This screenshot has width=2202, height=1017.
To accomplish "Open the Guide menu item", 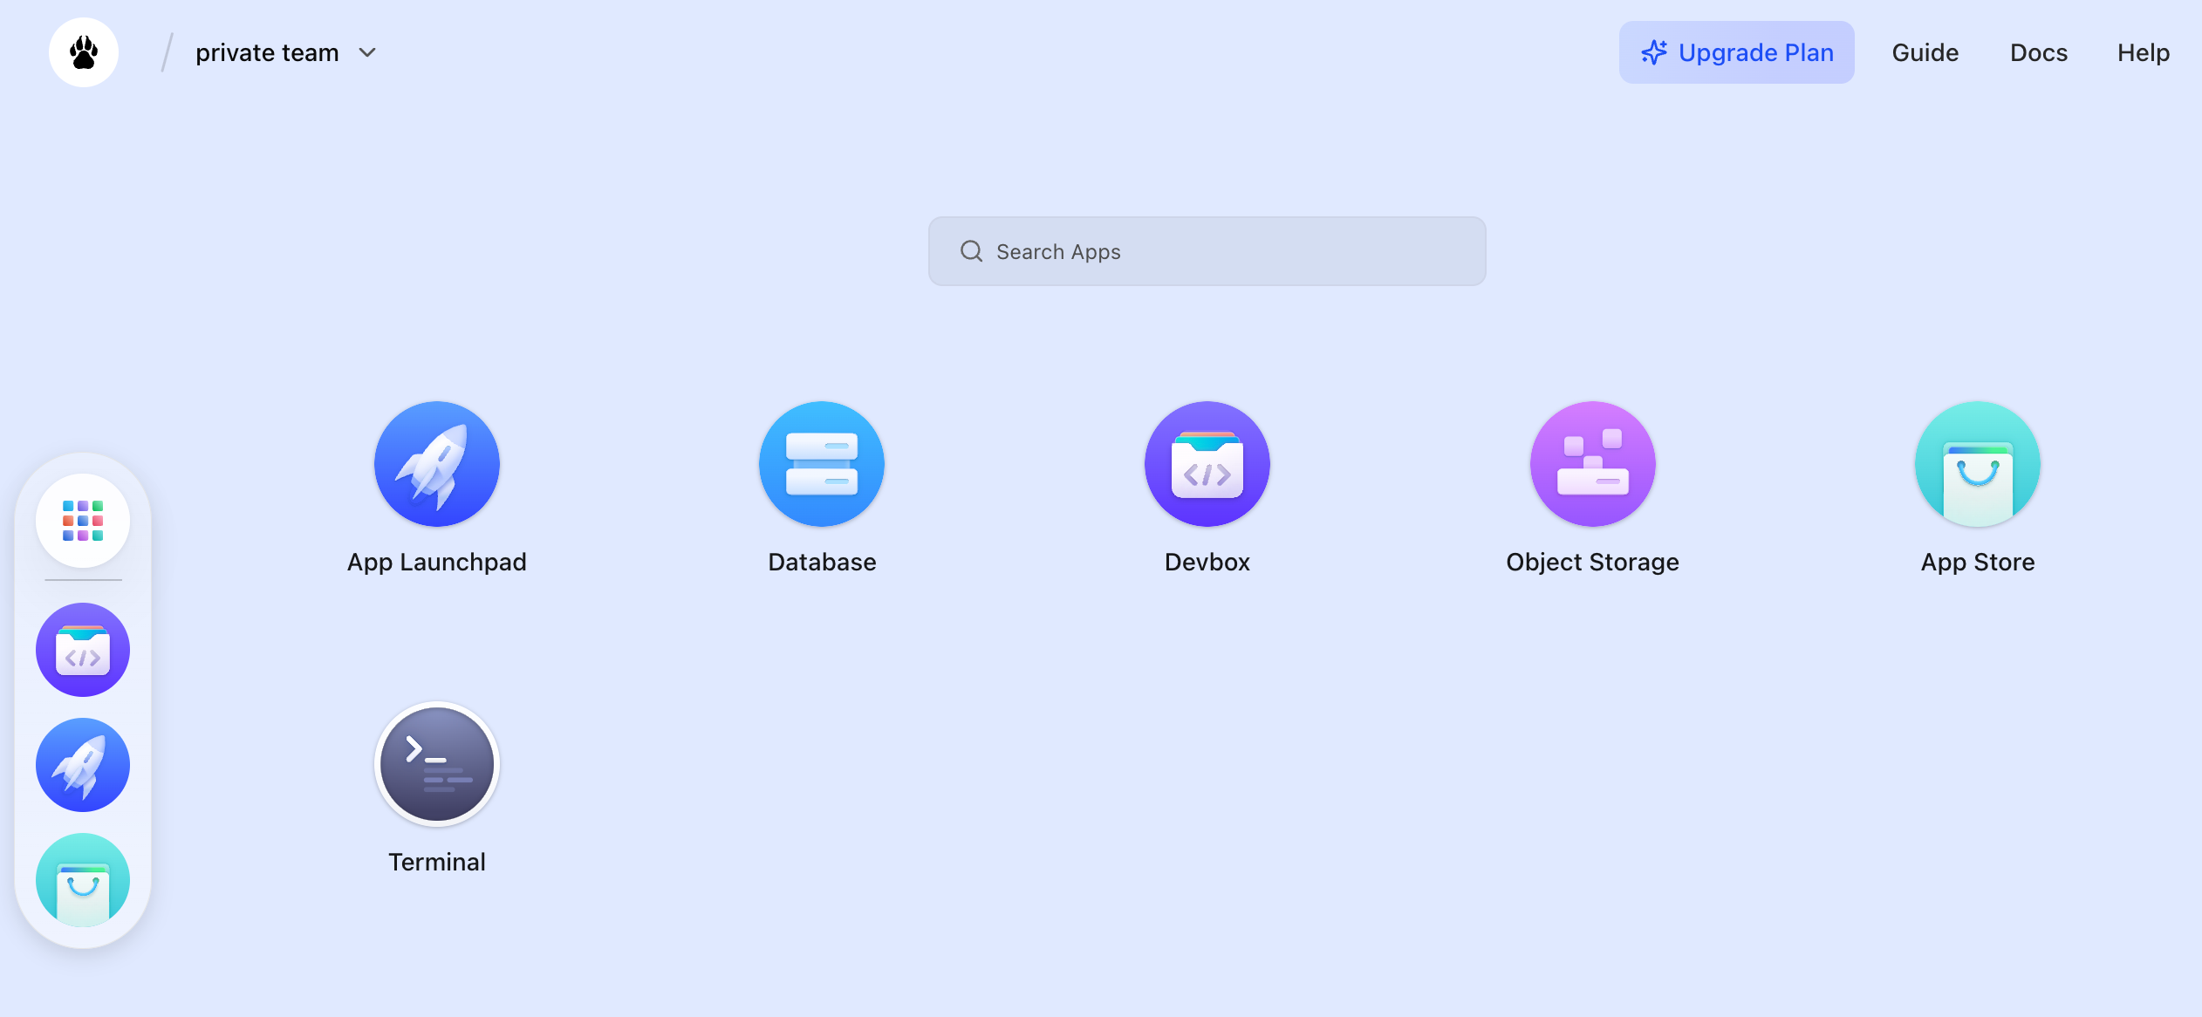I will coord(1925,52).
